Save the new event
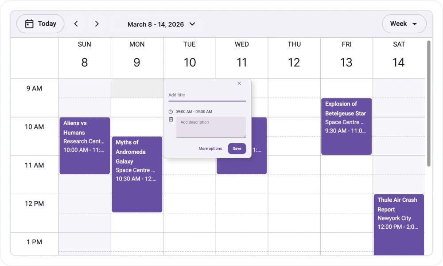The image size is (443, 266). pos(237,149)
